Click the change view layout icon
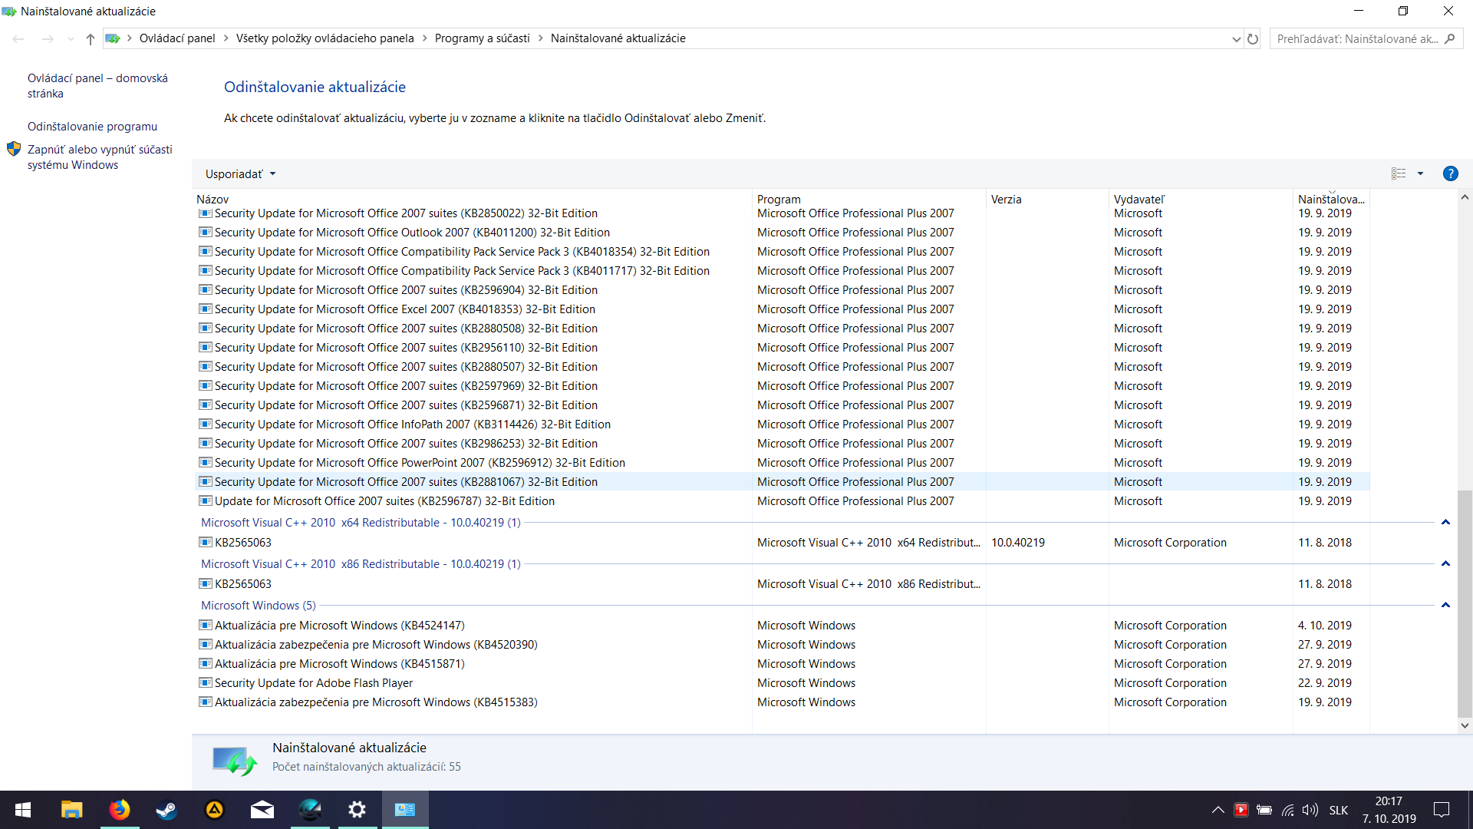Viewport: 1473px width, 829px height. [1399, 173]
